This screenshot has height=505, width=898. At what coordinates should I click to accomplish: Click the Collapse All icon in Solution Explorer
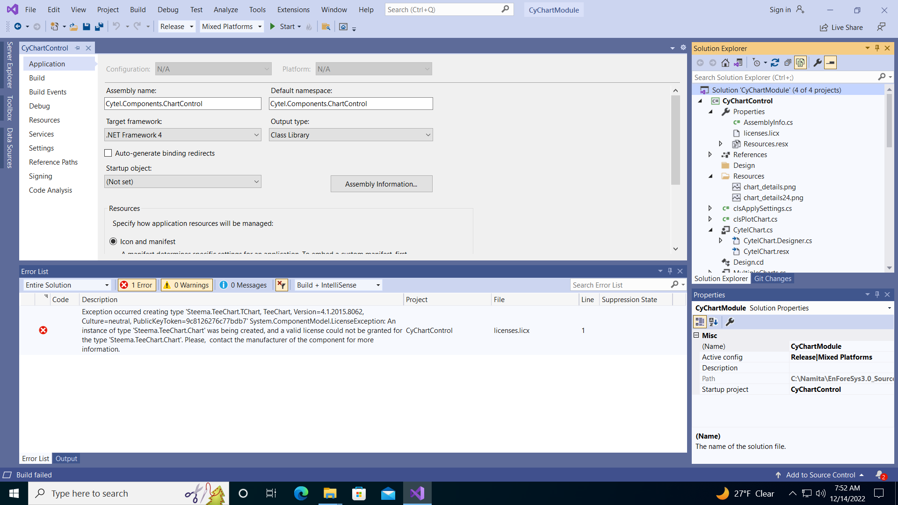click(788, 63)
